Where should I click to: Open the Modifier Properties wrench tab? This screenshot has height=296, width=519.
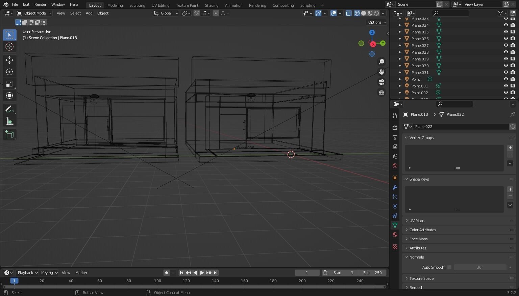pyautogui.click(x=395, y=187)
